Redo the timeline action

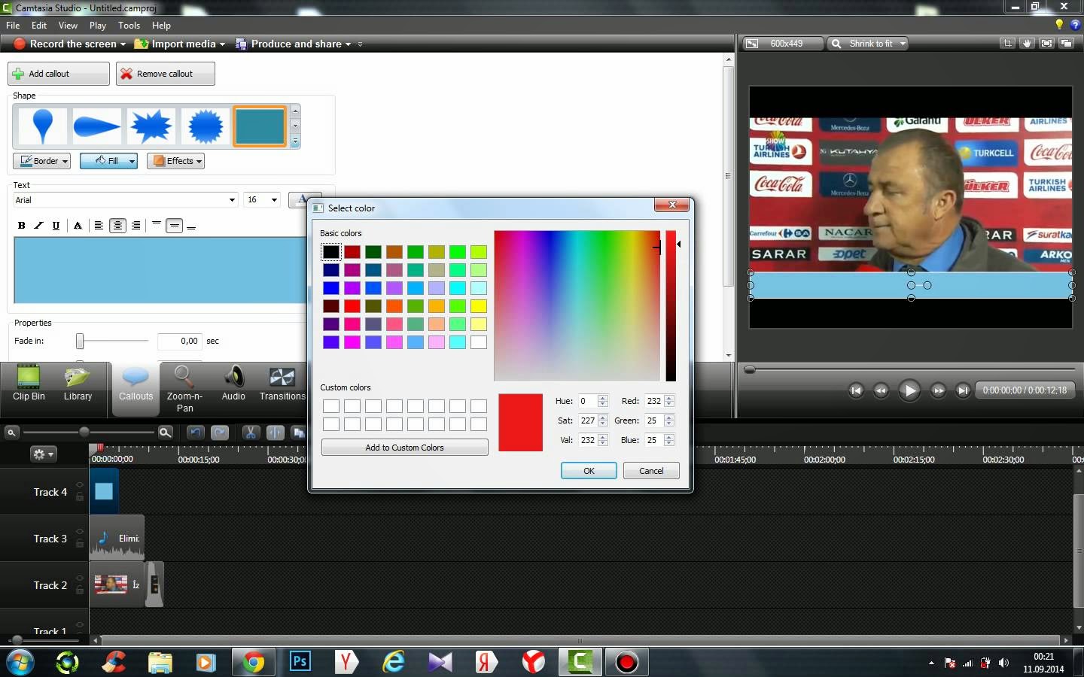220,433
